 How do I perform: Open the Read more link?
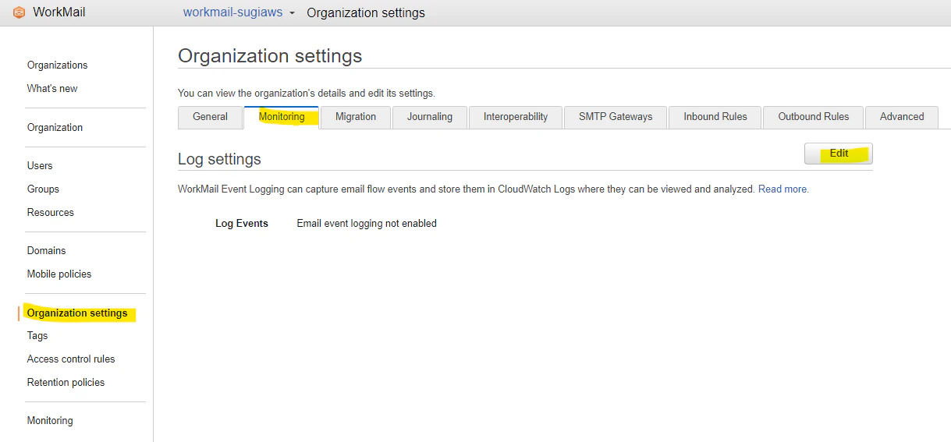tap(783, 189)
